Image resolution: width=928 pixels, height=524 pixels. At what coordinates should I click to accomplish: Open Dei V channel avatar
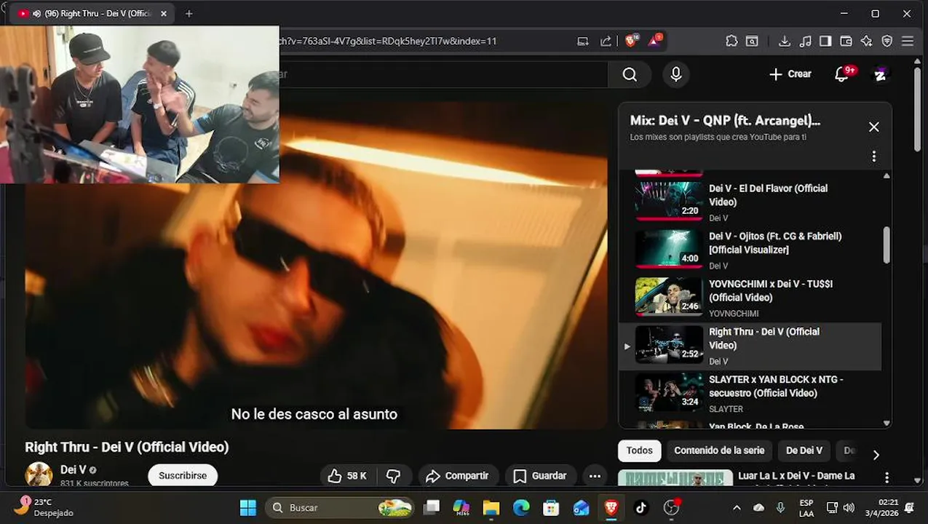(x=39, y=475)
